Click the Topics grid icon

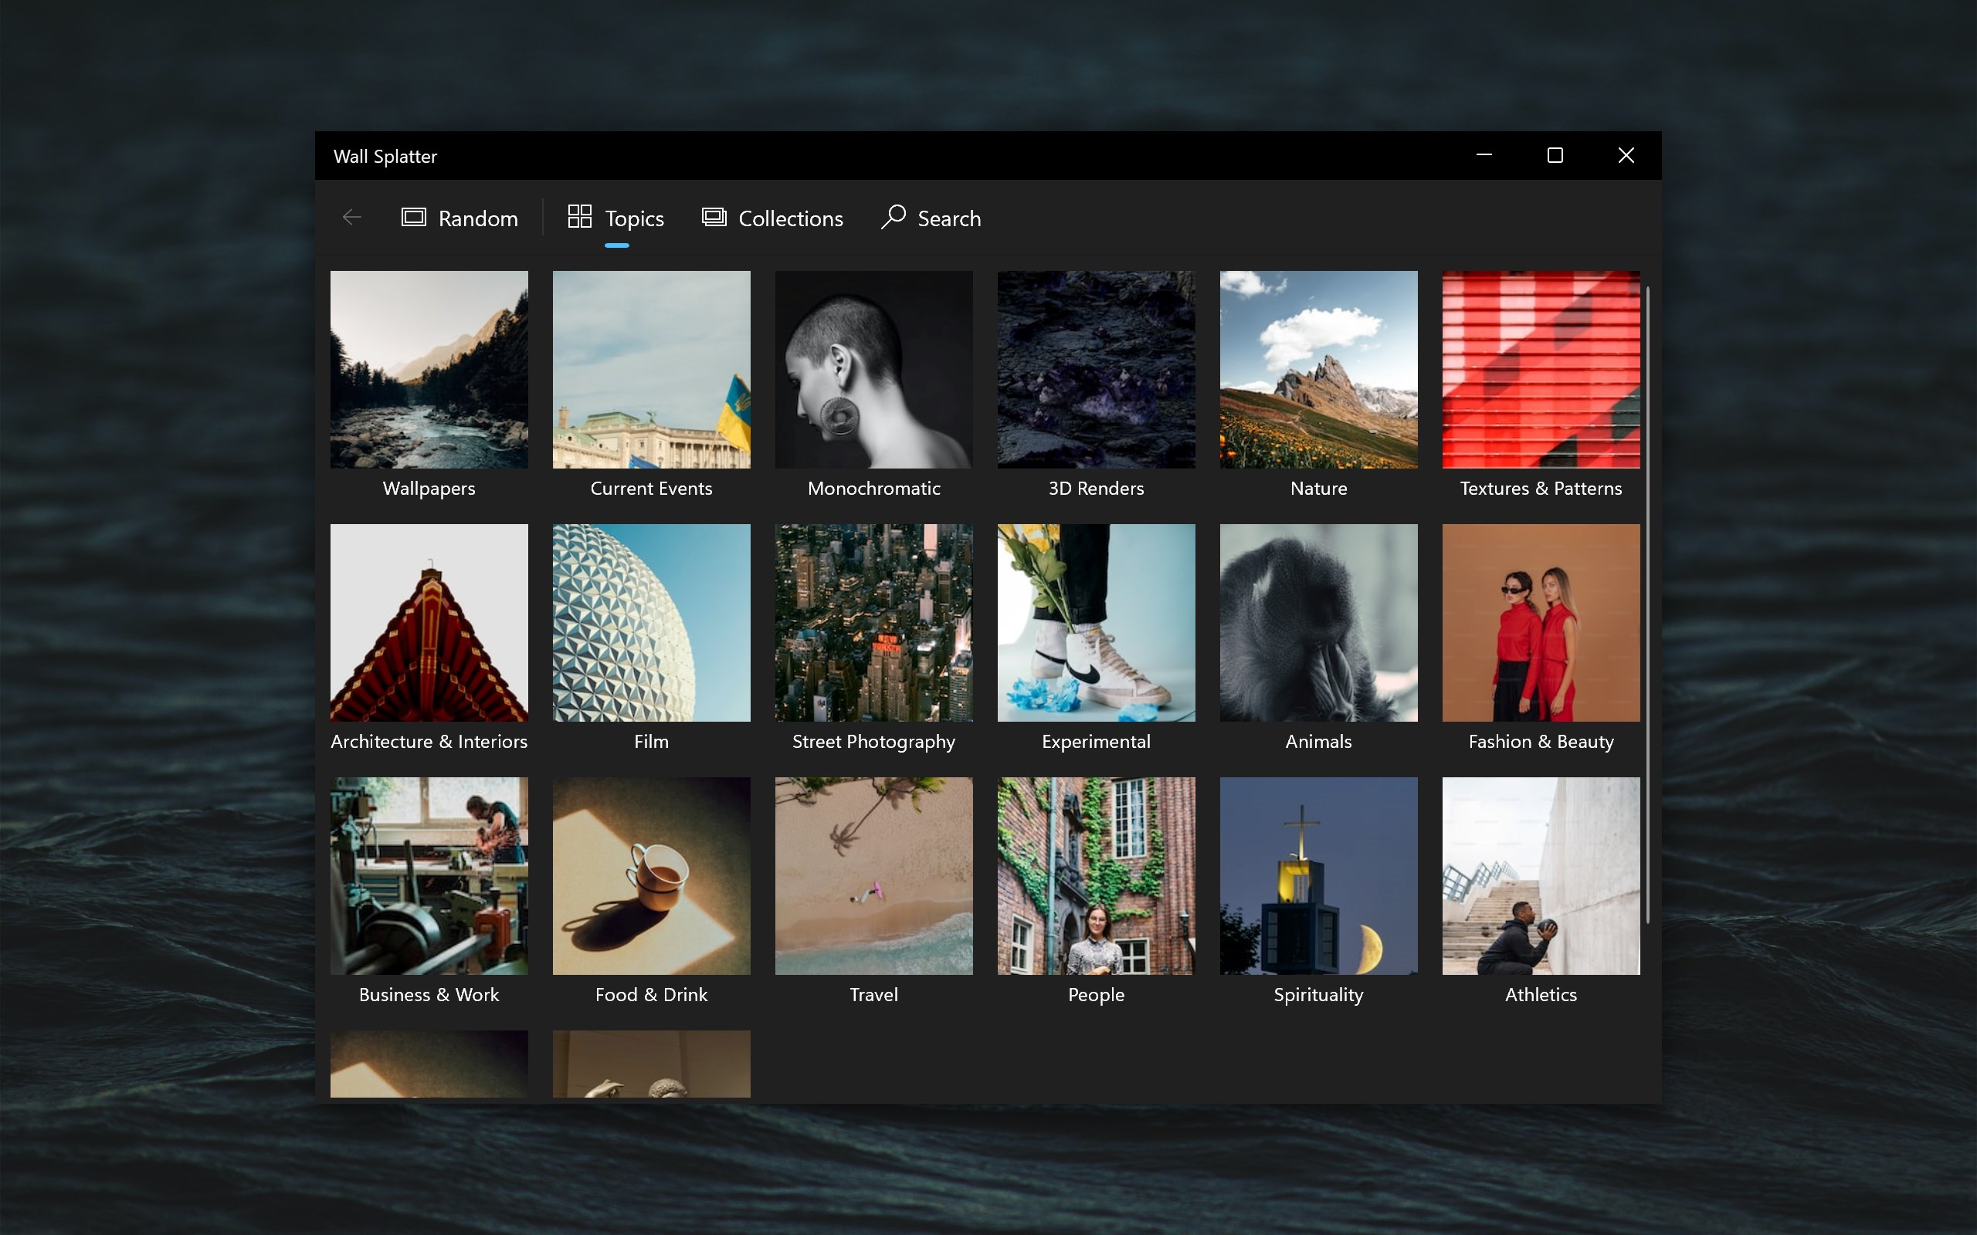[x=579, y=217]
